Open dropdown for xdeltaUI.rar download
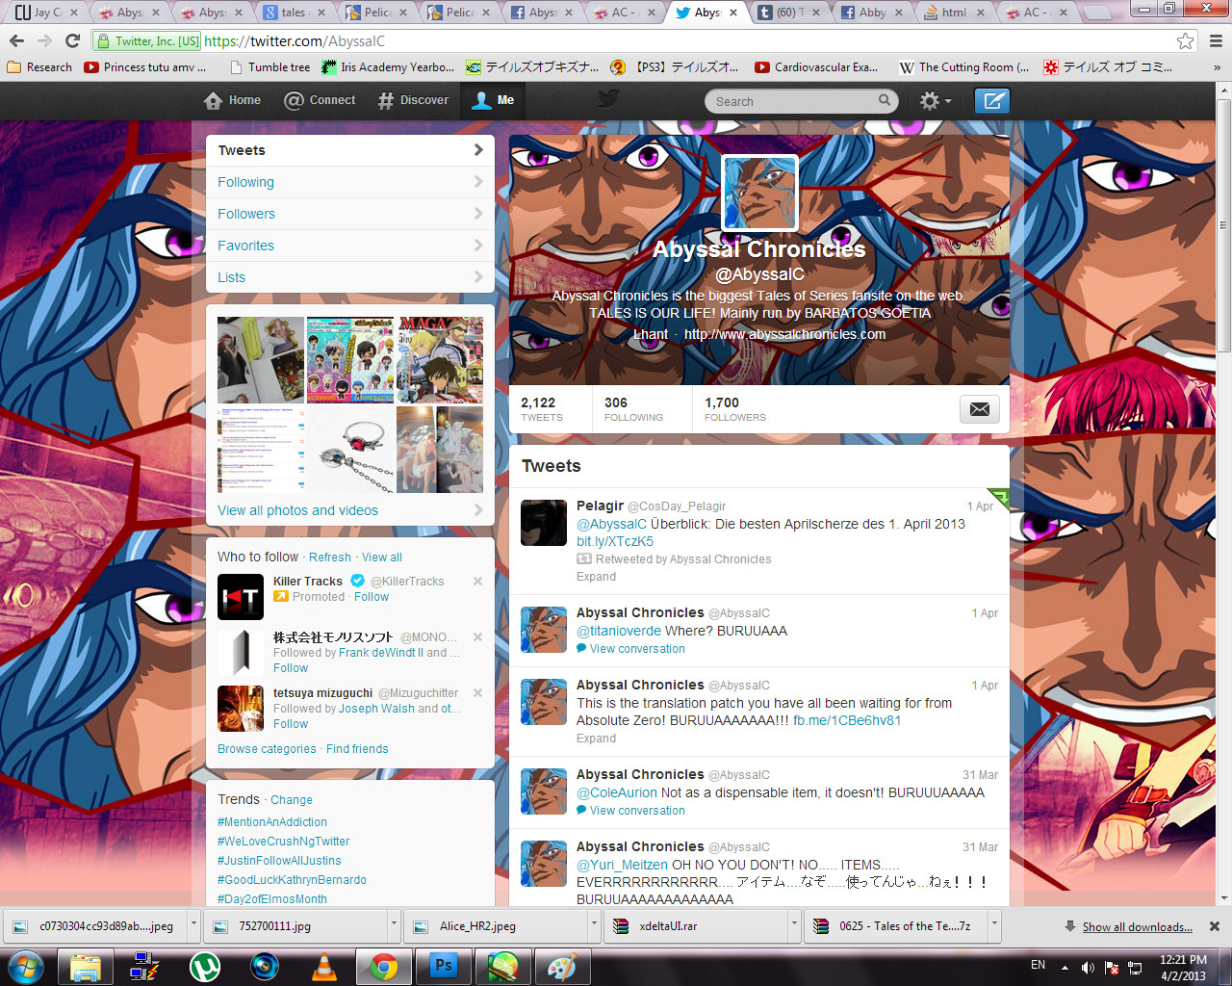This screenshot has width=1232, height=986. (x=794, y=926)
